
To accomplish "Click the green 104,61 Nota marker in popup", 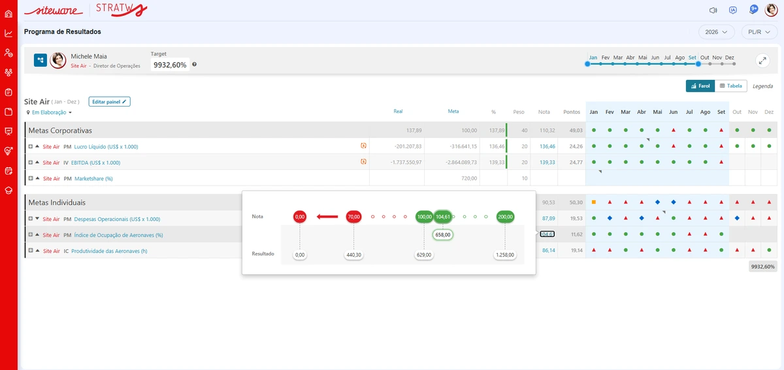I will (x=442, y=216).
